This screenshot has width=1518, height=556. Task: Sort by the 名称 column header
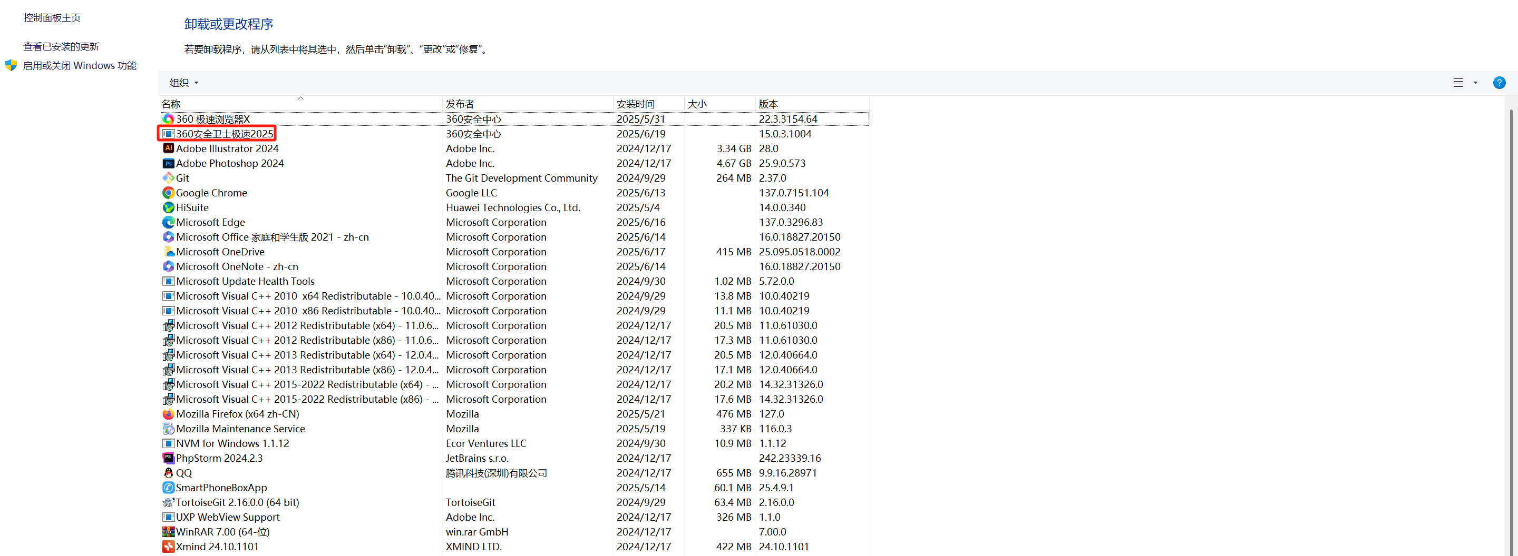[300, 104]
